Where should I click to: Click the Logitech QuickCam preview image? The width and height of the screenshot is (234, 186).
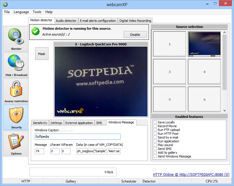[x=101, y=82]
